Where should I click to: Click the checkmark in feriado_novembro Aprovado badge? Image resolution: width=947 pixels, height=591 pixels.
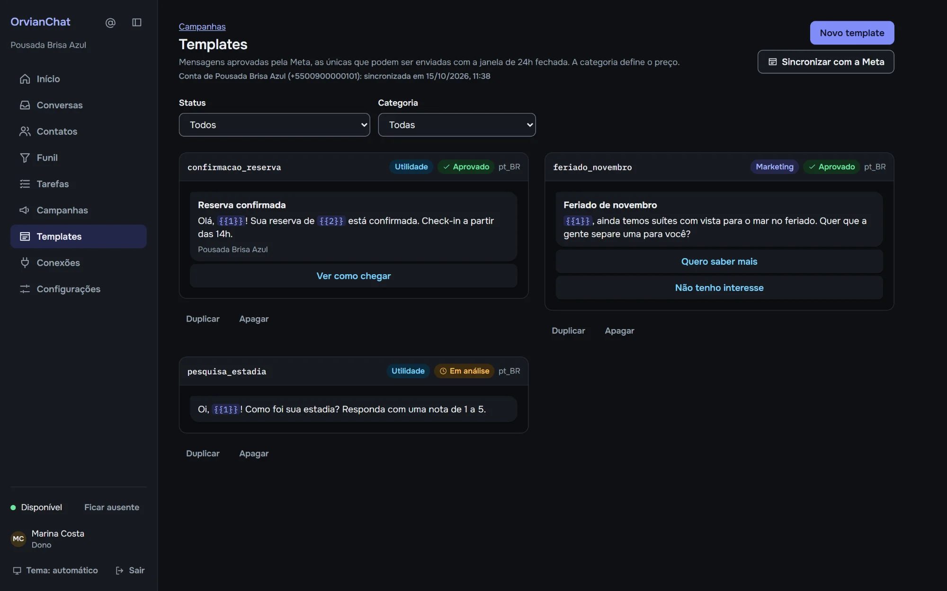point(812,167)
